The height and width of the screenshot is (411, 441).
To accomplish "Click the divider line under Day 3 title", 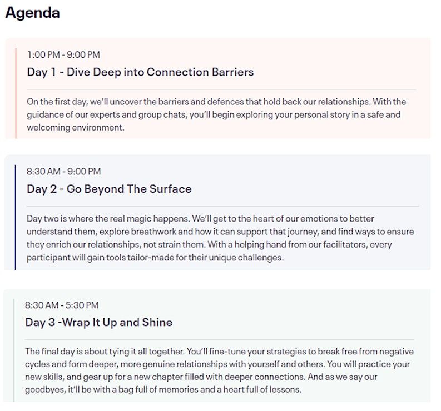I will (x=220, y=339).
